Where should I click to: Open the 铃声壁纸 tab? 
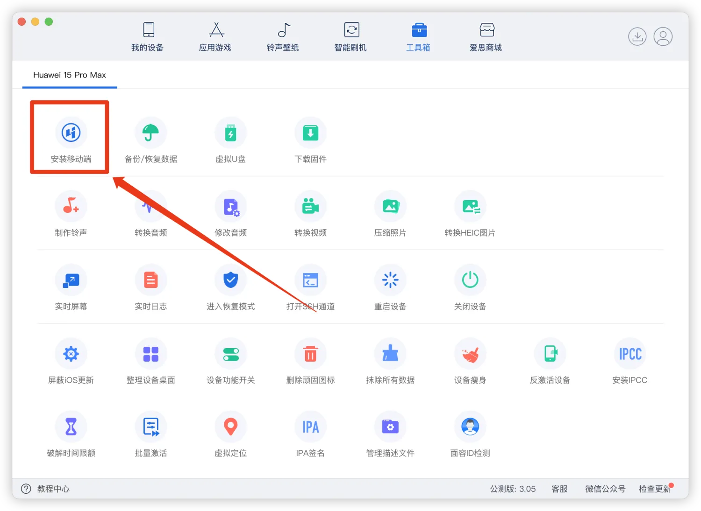click(283, 36)
